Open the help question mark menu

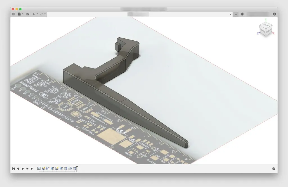[x=274, y=14]
